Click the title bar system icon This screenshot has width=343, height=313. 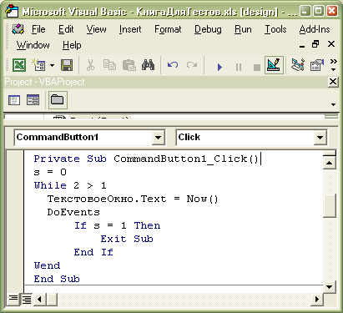pos(13,12)
